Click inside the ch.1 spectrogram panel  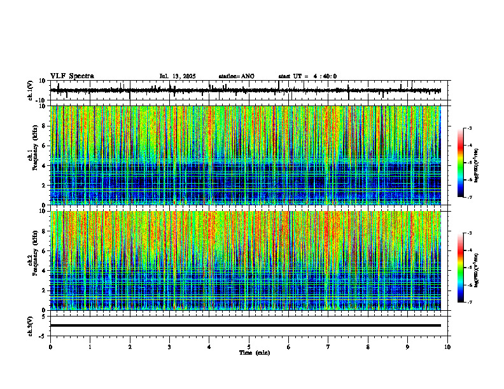[x=246, y=155]
